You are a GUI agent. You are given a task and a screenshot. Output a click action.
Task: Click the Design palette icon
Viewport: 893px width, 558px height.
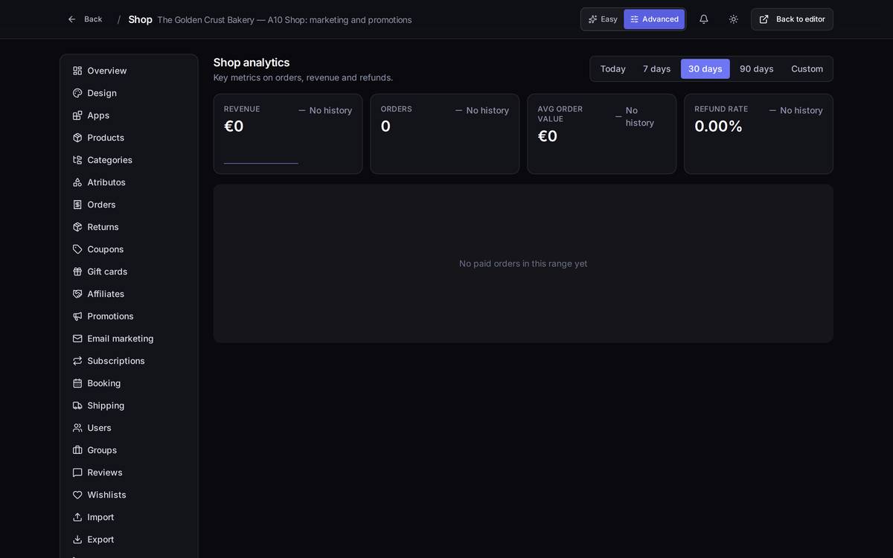pyautogui.click(x=77, y=93)
